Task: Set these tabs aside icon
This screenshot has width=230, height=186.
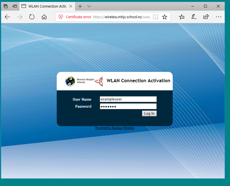Action: point(15,6)
